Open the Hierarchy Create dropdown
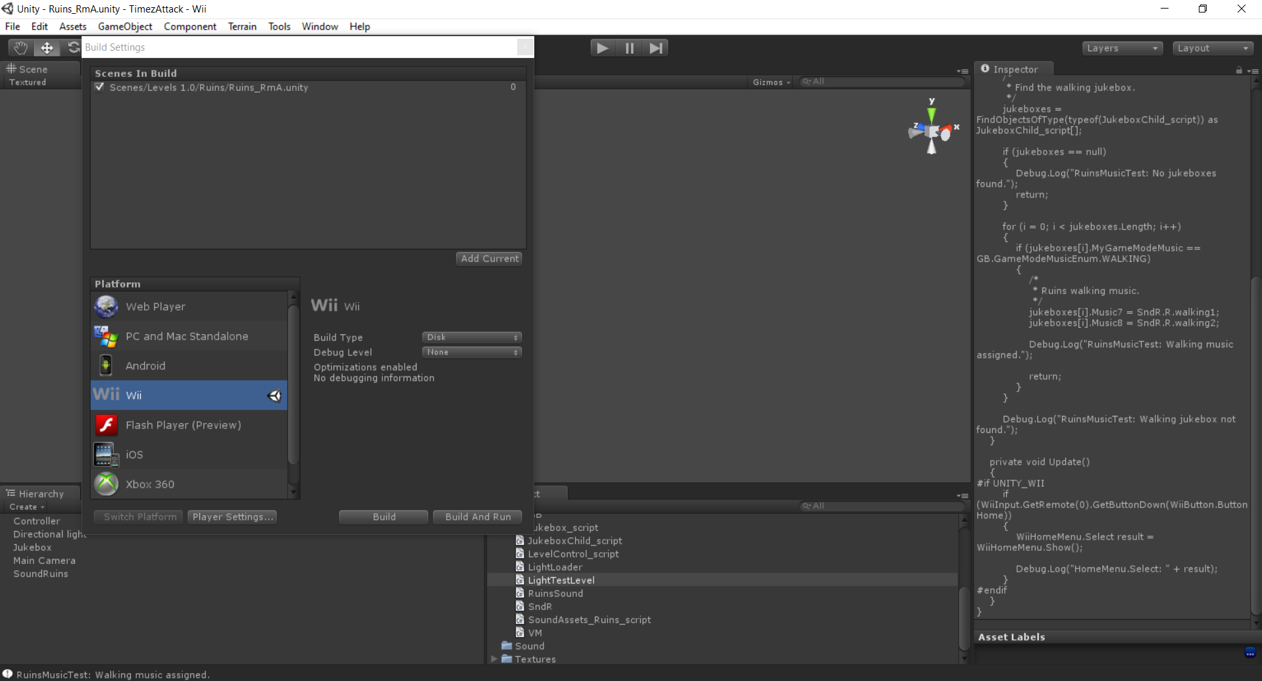 (x=27, y=507)
